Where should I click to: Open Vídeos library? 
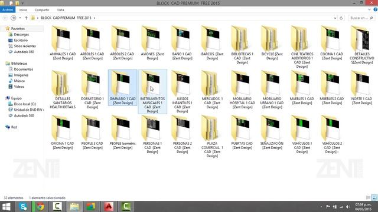[x=19, y=87]
